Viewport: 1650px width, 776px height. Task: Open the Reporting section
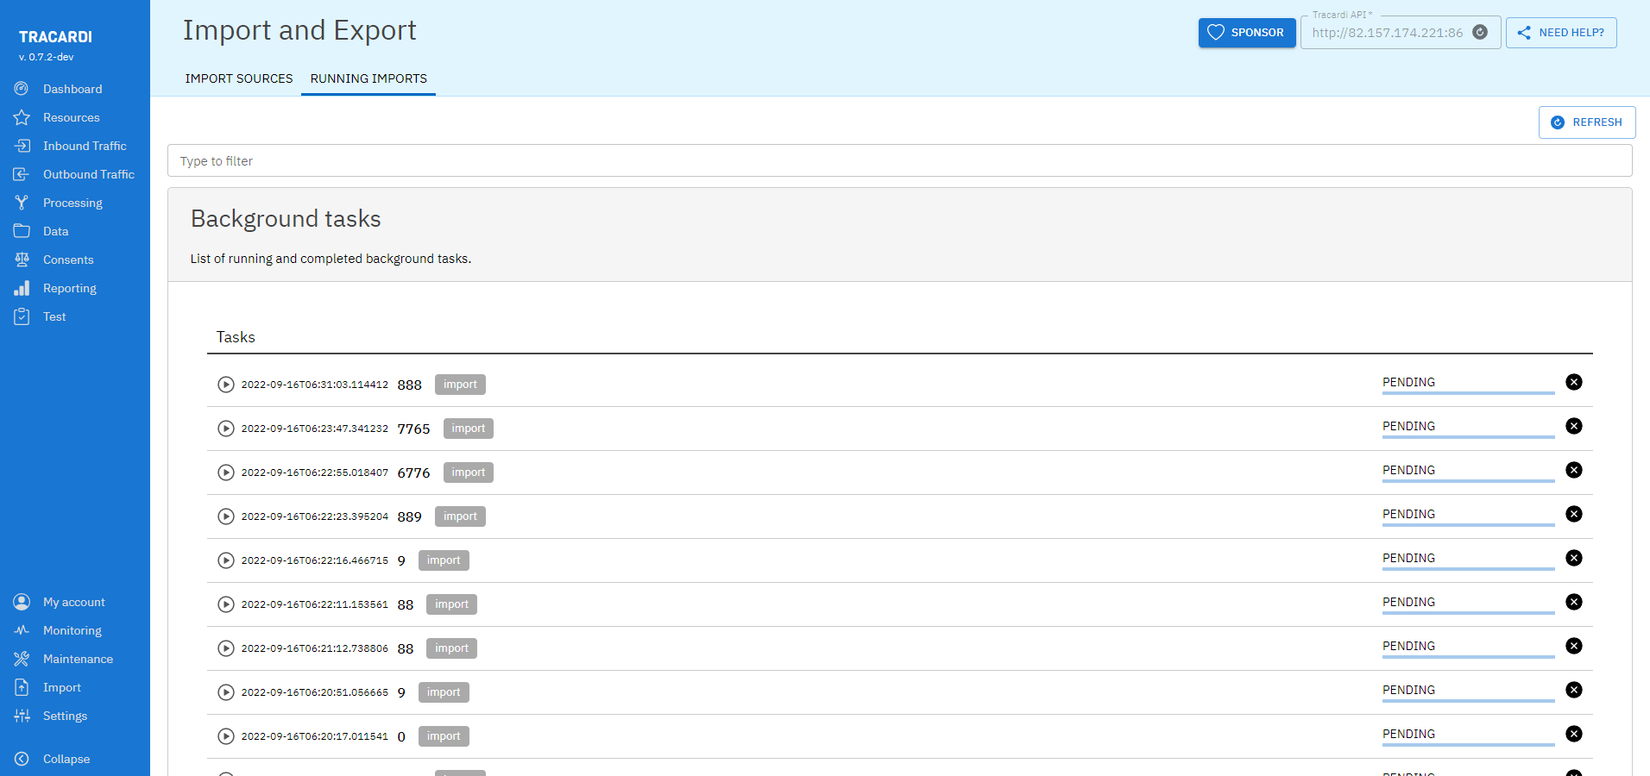tap(70, 288)
